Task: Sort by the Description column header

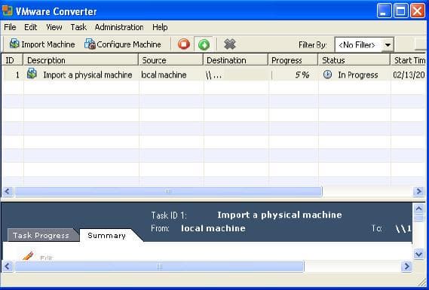Action: 81,60
